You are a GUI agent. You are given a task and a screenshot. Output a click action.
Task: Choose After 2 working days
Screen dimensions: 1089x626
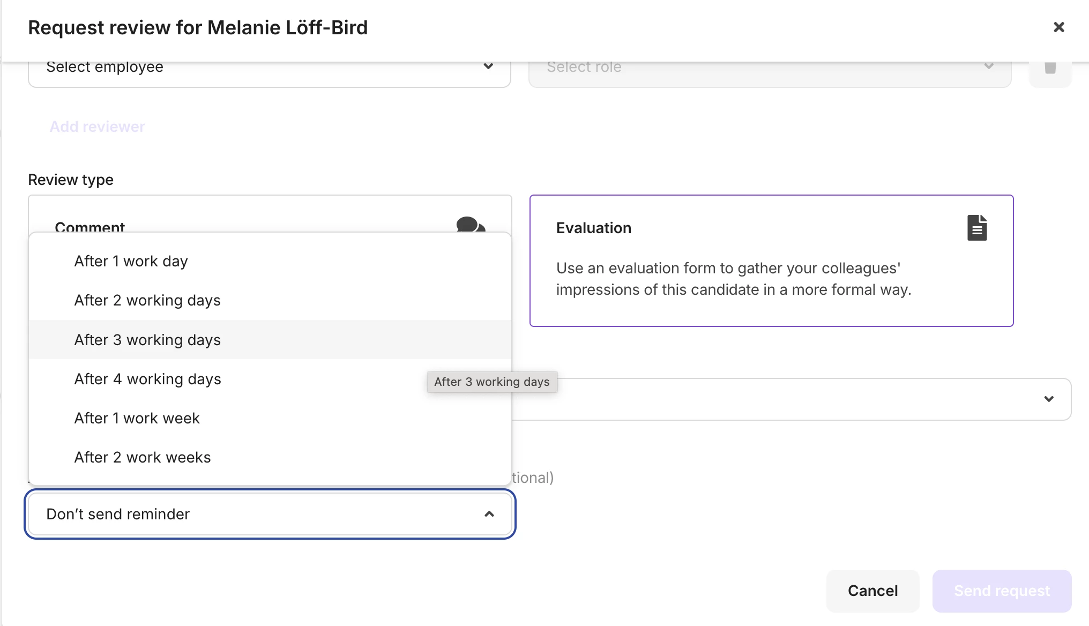tap(147, 300)
